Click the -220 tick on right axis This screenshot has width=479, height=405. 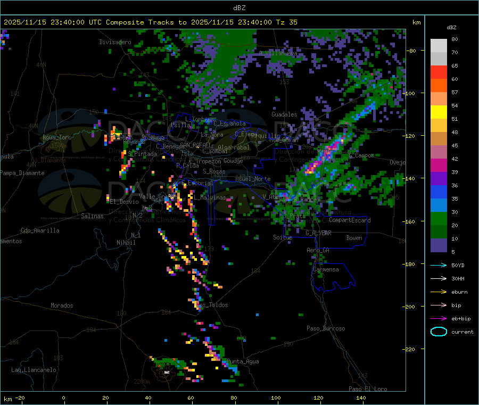410,350
